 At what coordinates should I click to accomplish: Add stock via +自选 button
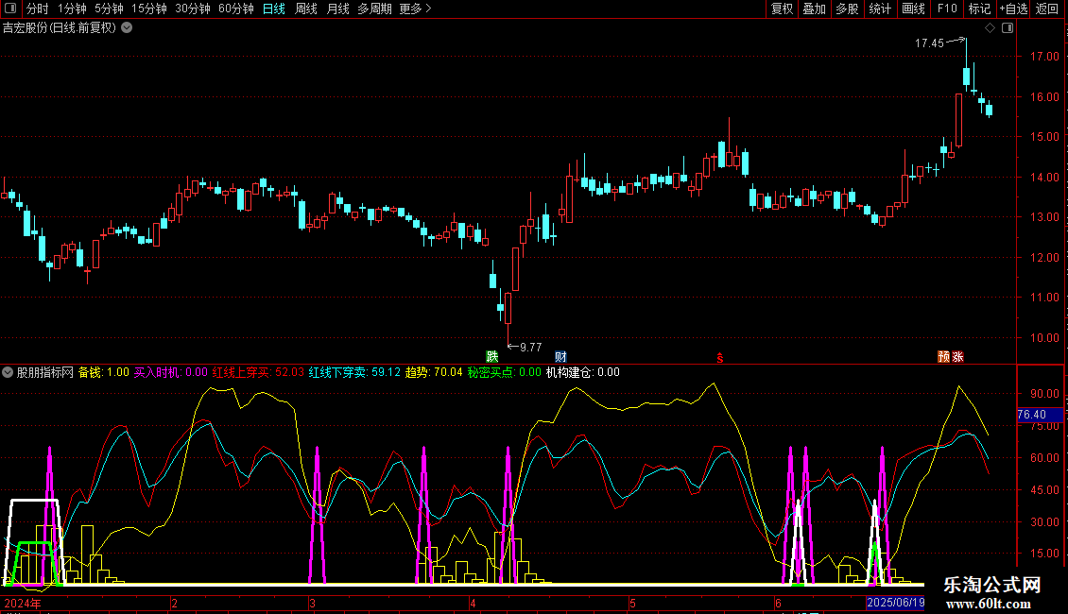click(x=1013, y=9)
